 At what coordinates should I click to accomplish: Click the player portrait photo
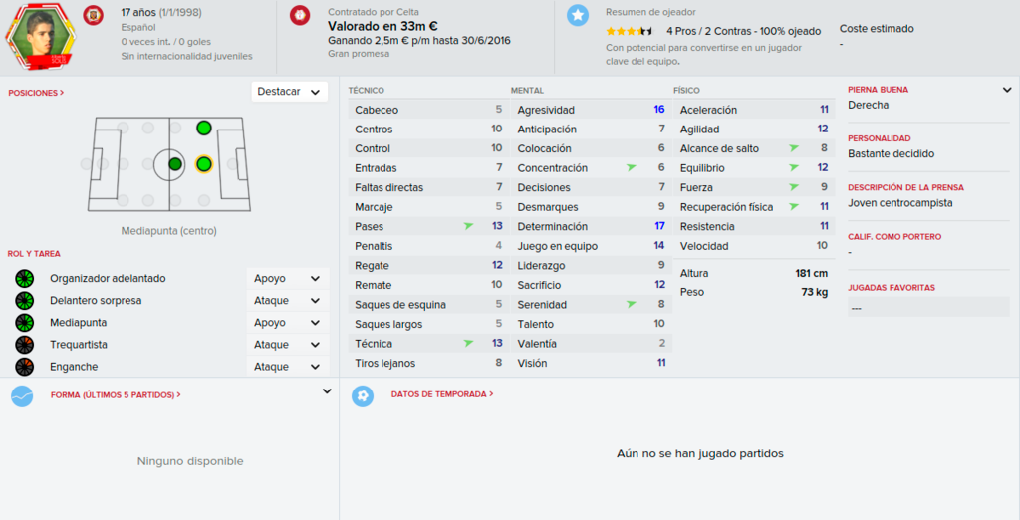coord(40,36)
